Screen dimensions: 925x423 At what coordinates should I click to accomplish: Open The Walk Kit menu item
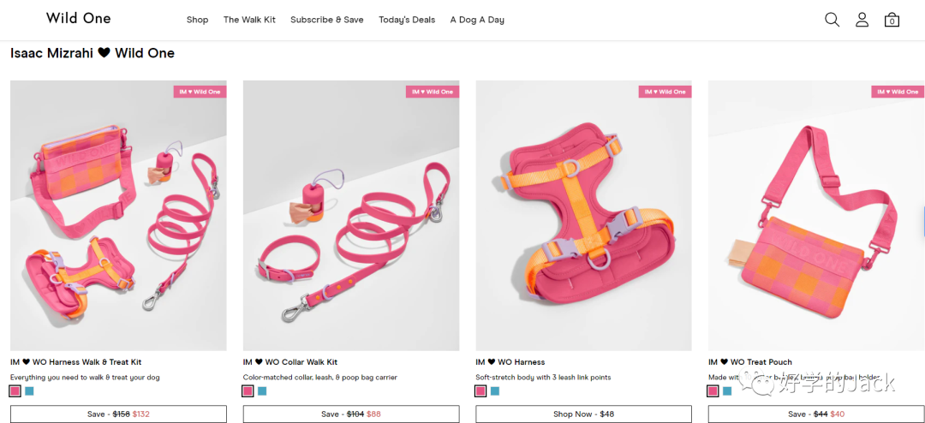[249, 20]
